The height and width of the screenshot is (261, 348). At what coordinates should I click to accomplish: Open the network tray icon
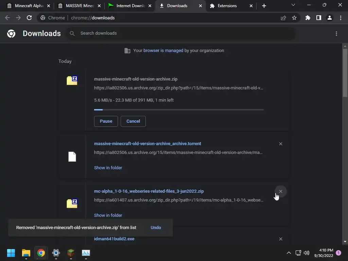tap(298, 253)
